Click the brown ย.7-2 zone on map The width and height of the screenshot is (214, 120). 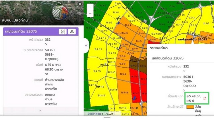pos(133,66)
